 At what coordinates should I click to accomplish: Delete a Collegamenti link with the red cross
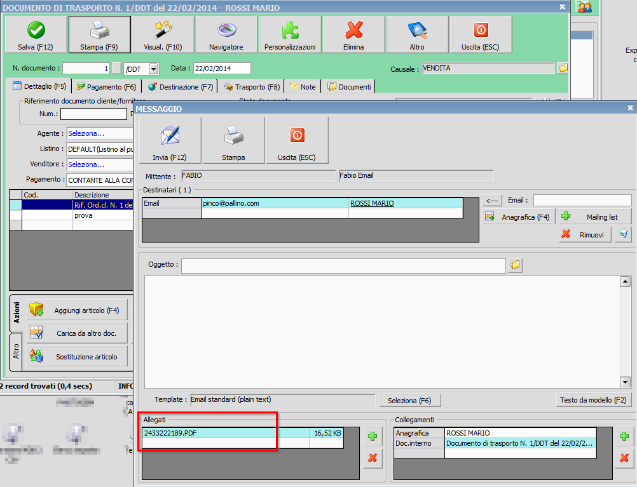(x=624, y=458)
